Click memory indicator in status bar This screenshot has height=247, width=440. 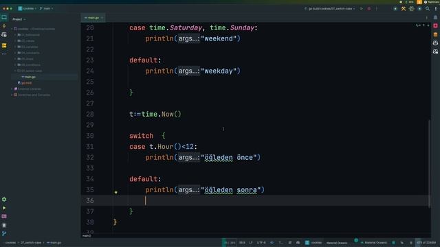tap(426, 242)
